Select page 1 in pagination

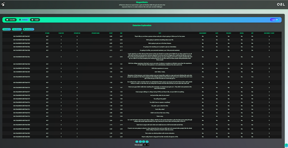(x=140, y=142)
